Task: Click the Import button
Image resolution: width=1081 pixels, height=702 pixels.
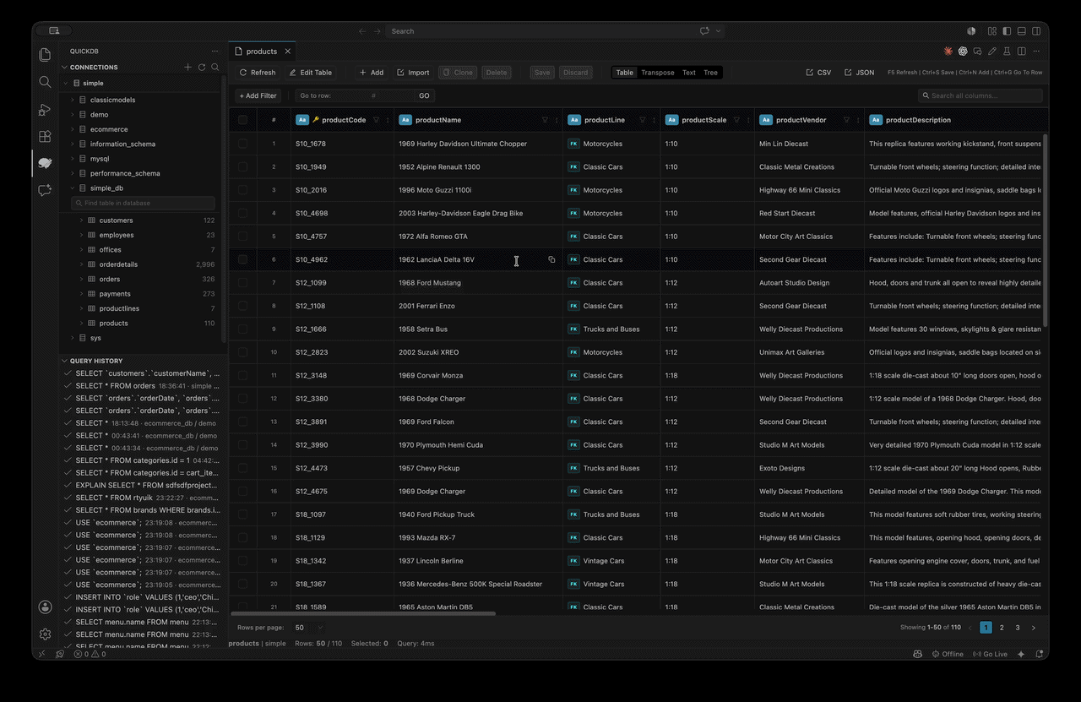Action: tap(413, 73)
